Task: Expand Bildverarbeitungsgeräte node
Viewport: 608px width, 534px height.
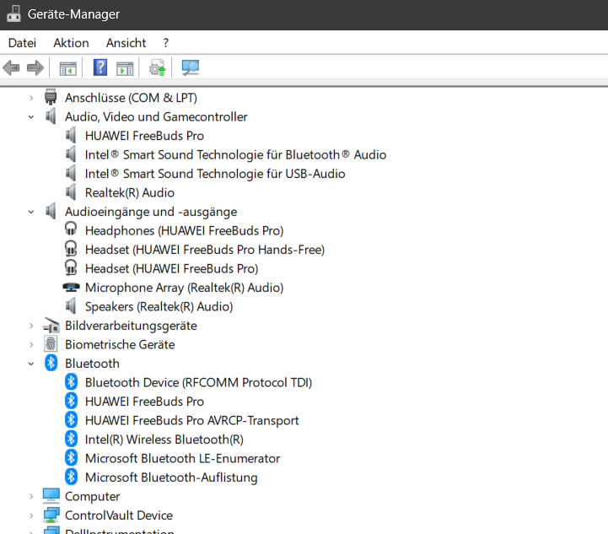Action: click(x=31, y=326)
